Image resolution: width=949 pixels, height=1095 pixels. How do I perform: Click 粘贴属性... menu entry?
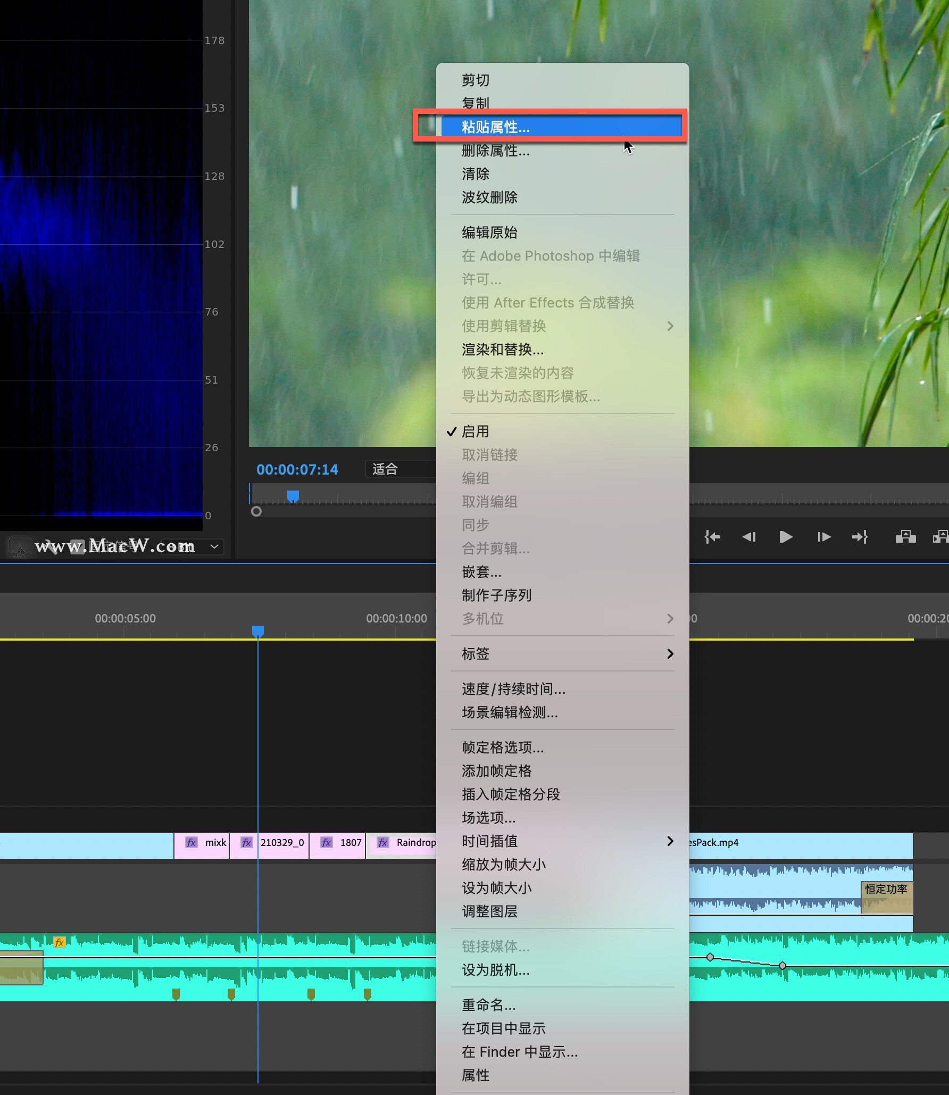click(562, 127)
